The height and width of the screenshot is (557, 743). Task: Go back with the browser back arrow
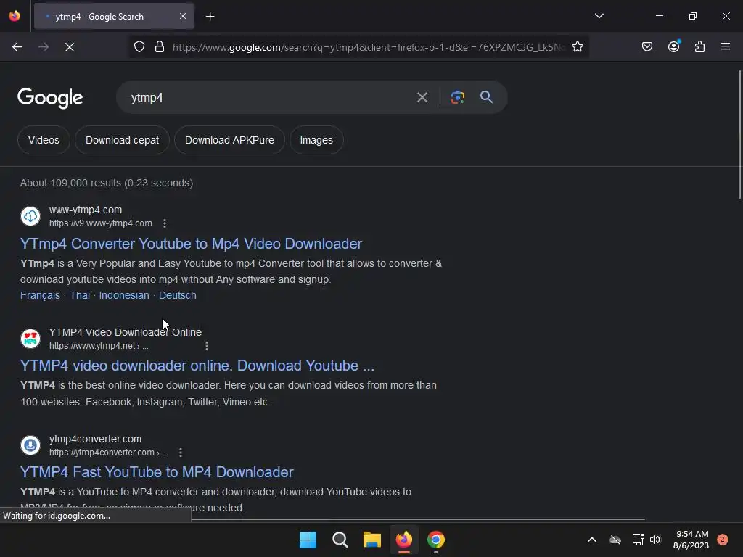click(17, 47)
